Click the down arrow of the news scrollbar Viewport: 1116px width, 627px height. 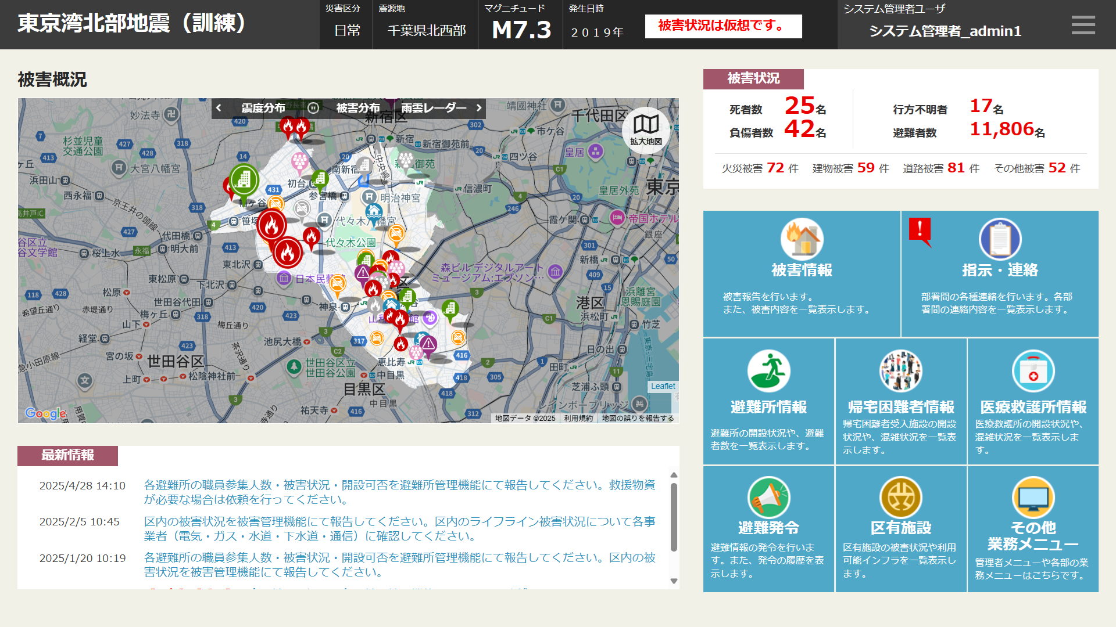point(674,581)
